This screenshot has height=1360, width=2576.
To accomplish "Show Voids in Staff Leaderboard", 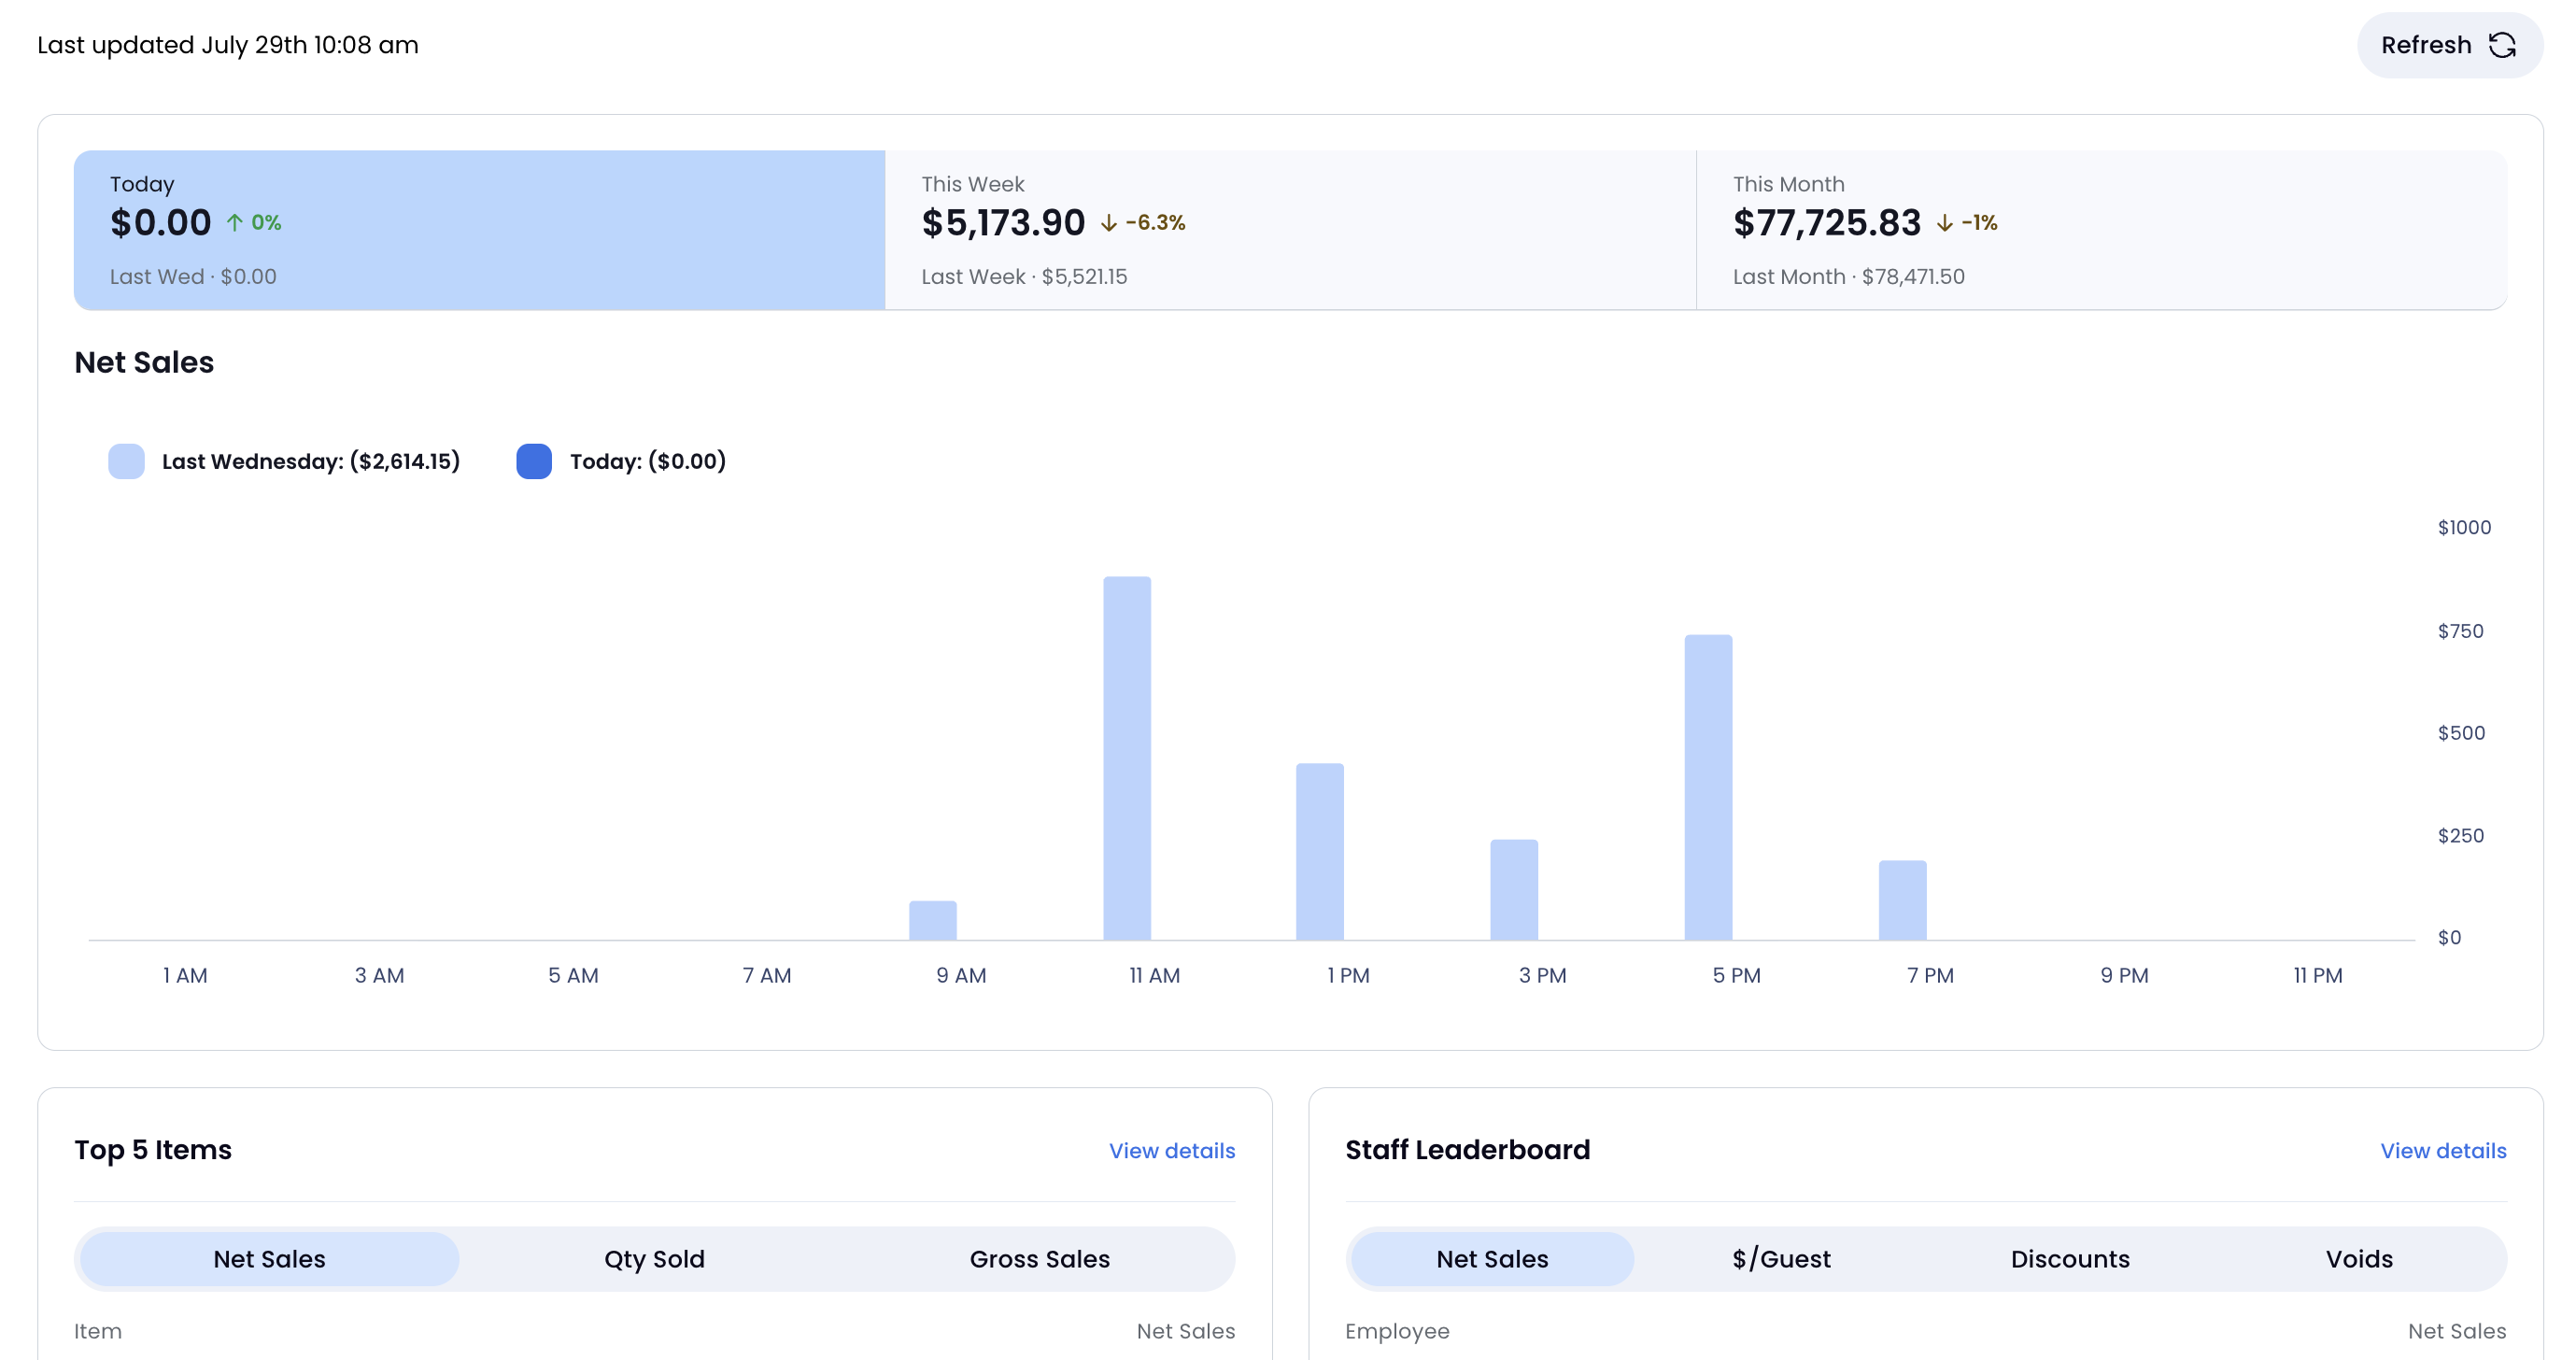I will [2359, 1259].
